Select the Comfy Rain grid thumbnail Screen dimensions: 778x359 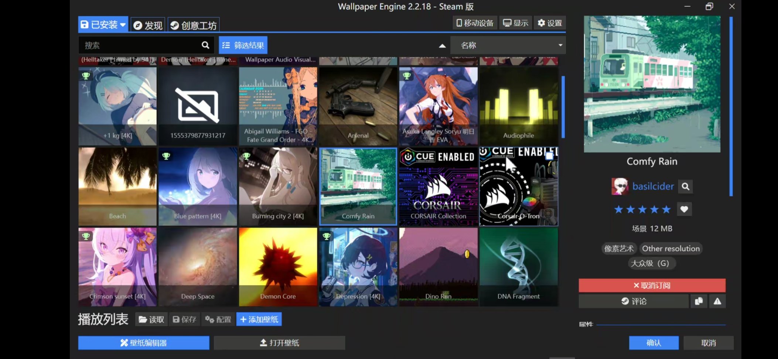click(358, 187)
